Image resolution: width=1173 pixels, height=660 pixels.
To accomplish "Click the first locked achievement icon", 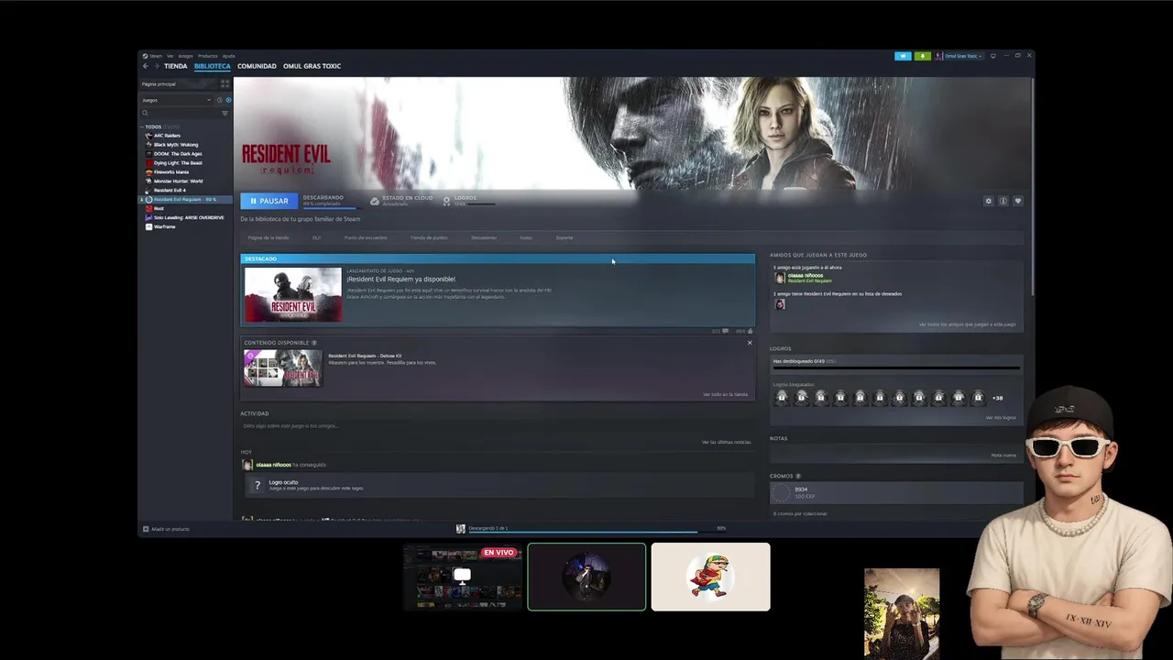I will 782,397.
